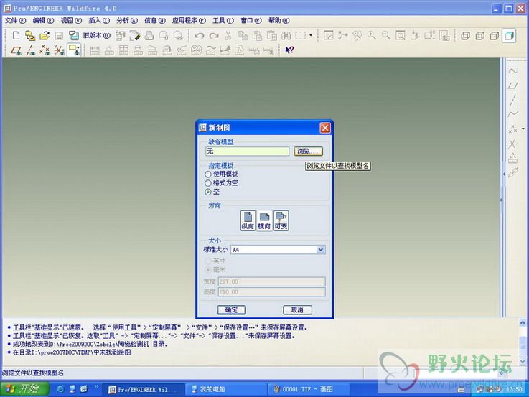Viewport: 529px width, 397px height.
Task: Click the Wireframe display icon
Action: click(x=466, y=35)
